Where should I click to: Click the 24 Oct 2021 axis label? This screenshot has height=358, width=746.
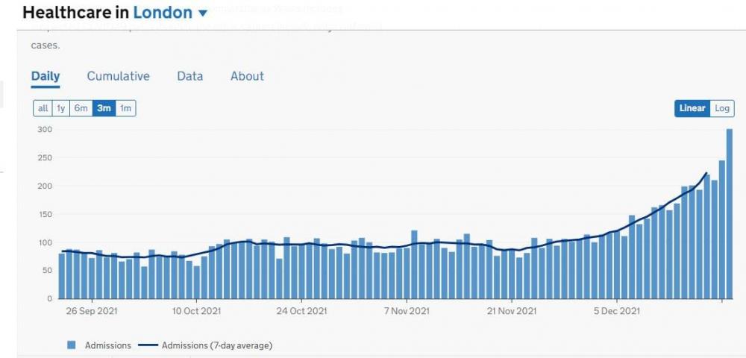pyautogui.click(x=301, y=312)
